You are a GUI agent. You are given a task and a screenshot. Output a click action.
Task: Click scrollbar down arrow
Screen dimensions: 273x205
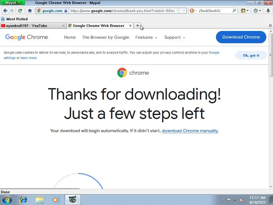pos(271,187)
